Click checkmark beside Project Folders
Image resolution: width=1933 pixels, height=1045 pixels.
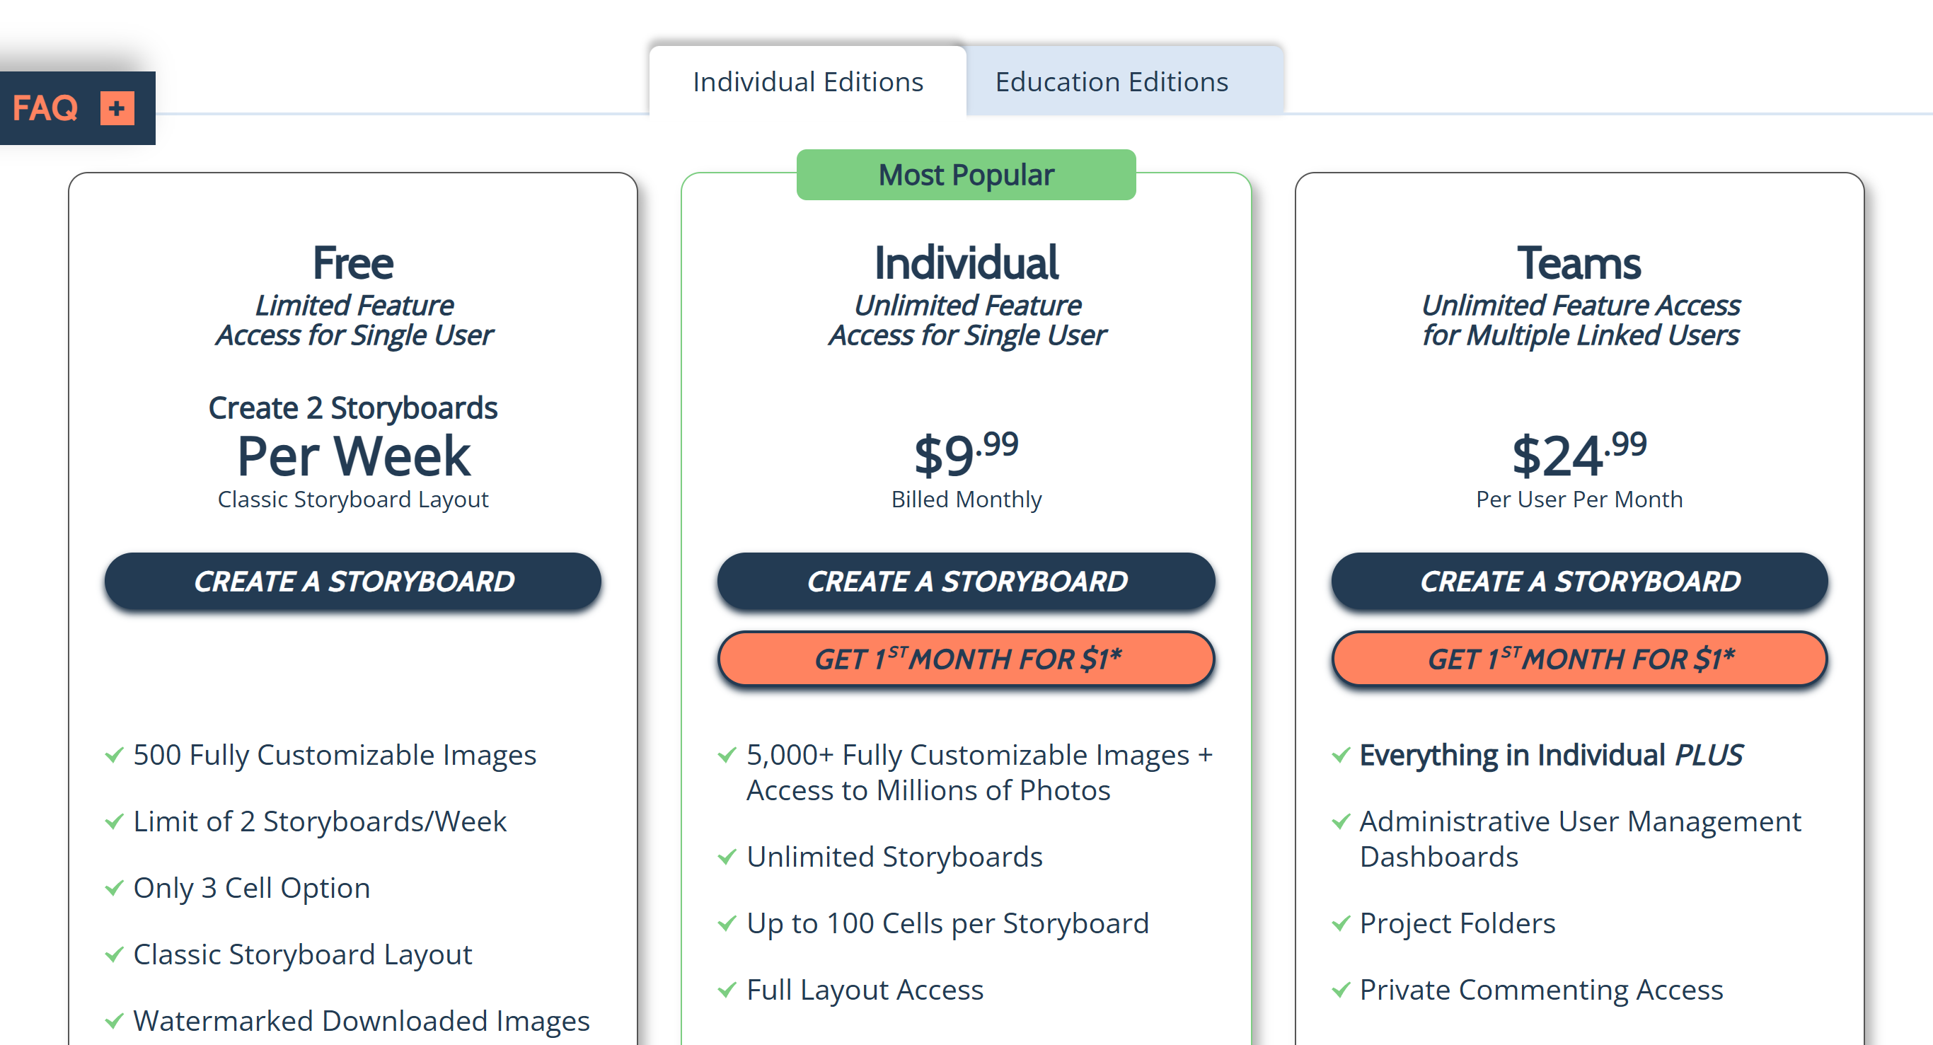(x=1341, y=923)
